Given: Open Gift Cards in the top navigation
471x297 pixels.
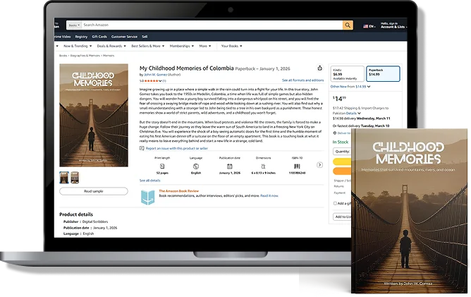Looking at the screenshot, I should click(99, 37).
